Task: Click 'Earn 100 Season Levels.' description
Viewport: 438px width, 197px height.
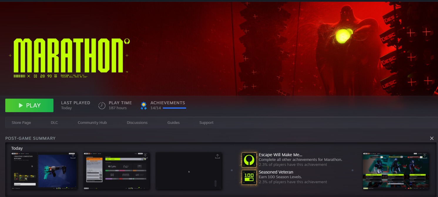Action: click(x=280, y=177)
